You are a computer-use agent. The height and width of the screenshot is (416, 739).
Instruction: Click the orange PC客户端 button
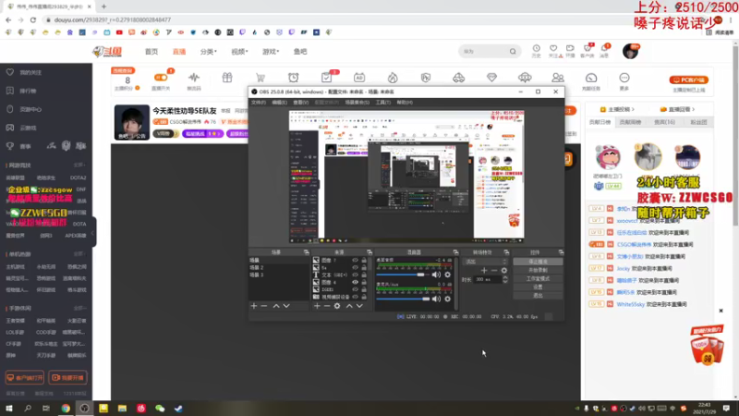coord(689,80)
